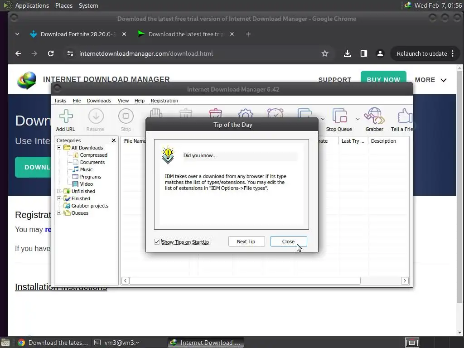Viewport: 464px width, 348px height.
Task: Open Chrome tab search chevron
Action: [x=17, y=34]
